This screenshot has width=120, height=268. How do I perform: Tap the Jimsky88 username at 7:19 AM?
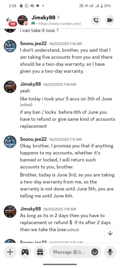coord(30,209)
